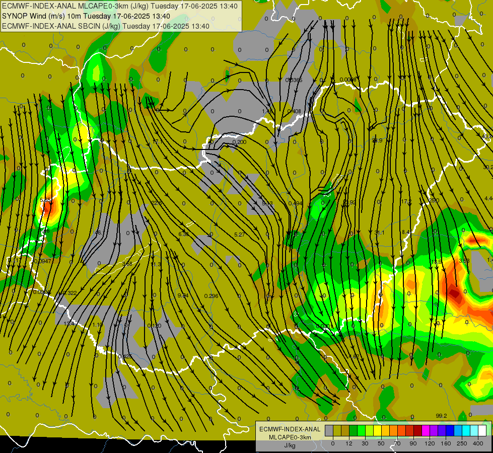Click the legend tick label 90

click(x=413, y=443)
